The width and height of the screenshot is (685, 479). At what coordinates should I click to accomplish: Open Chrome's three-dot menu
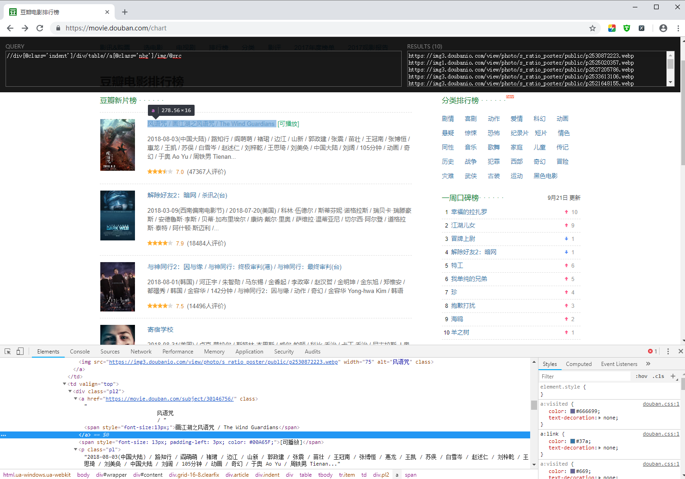coord(678,28)
